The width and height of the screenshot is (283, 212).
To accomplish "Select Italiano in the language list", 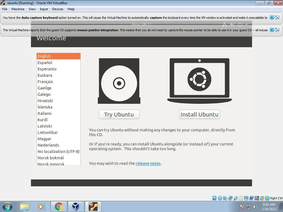I will [x=59, y=113].
